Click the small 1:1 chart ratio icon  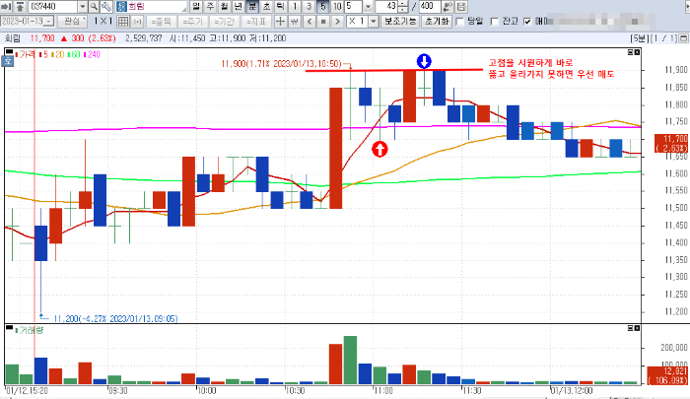[x=138, y=21]
